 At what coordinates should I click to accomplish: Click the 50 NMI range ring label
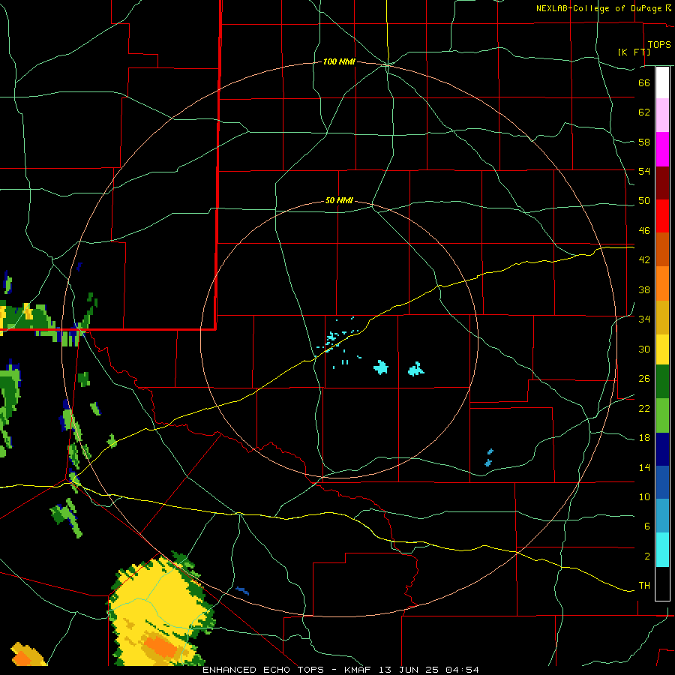pos(339,200)
